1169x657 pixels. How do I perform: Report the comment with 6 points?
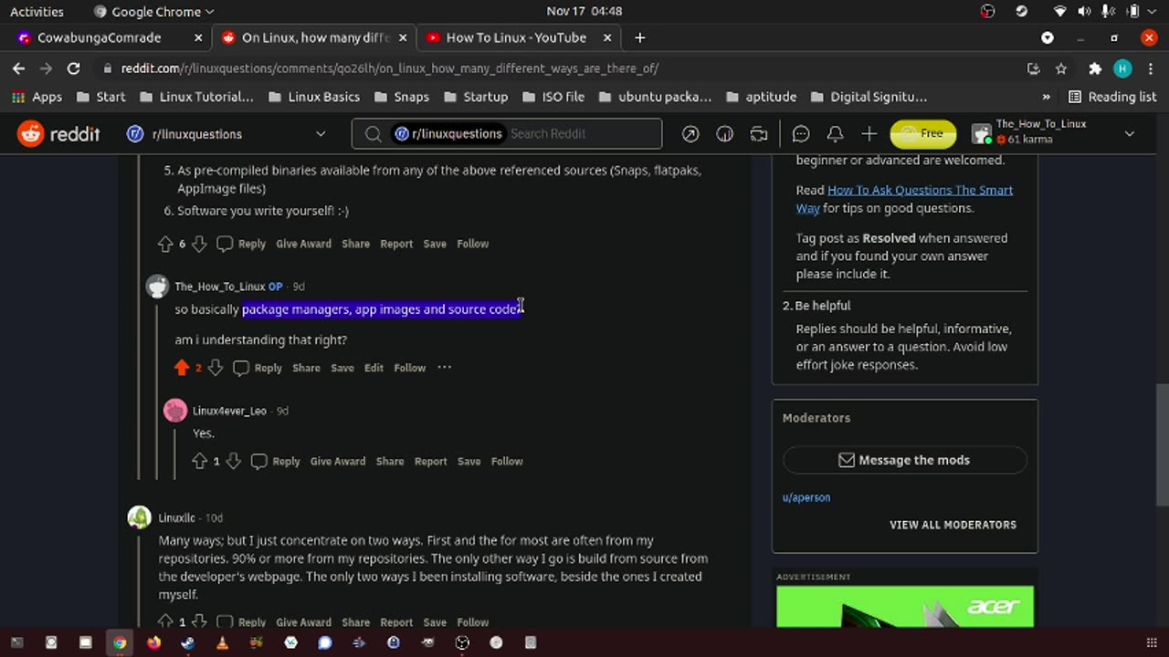click(396, 244)
